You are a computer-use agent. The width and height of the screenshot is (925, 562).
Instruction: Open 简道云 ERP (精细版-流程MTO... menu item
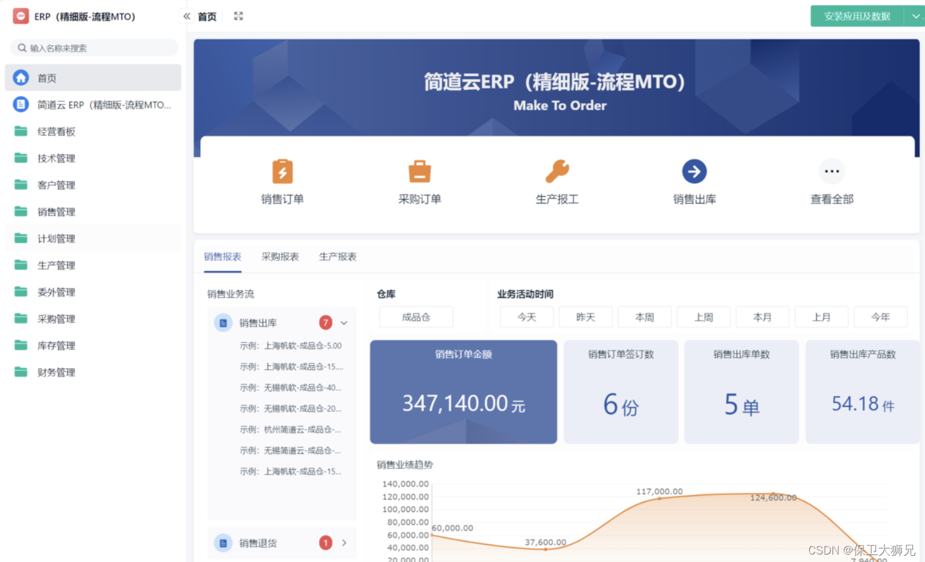tap(93, 104)
